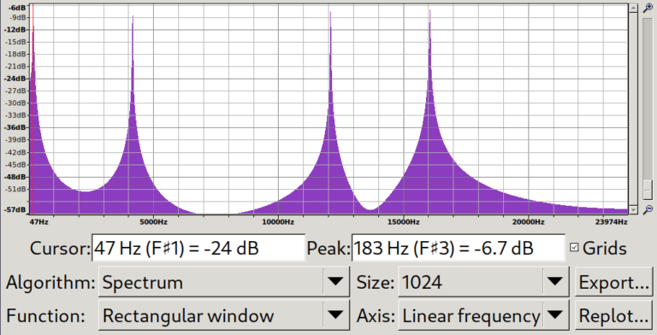Click the 15000Hz frequency axis label
Image resolution: width=657 pixels, height=335 pixels.
403,222
